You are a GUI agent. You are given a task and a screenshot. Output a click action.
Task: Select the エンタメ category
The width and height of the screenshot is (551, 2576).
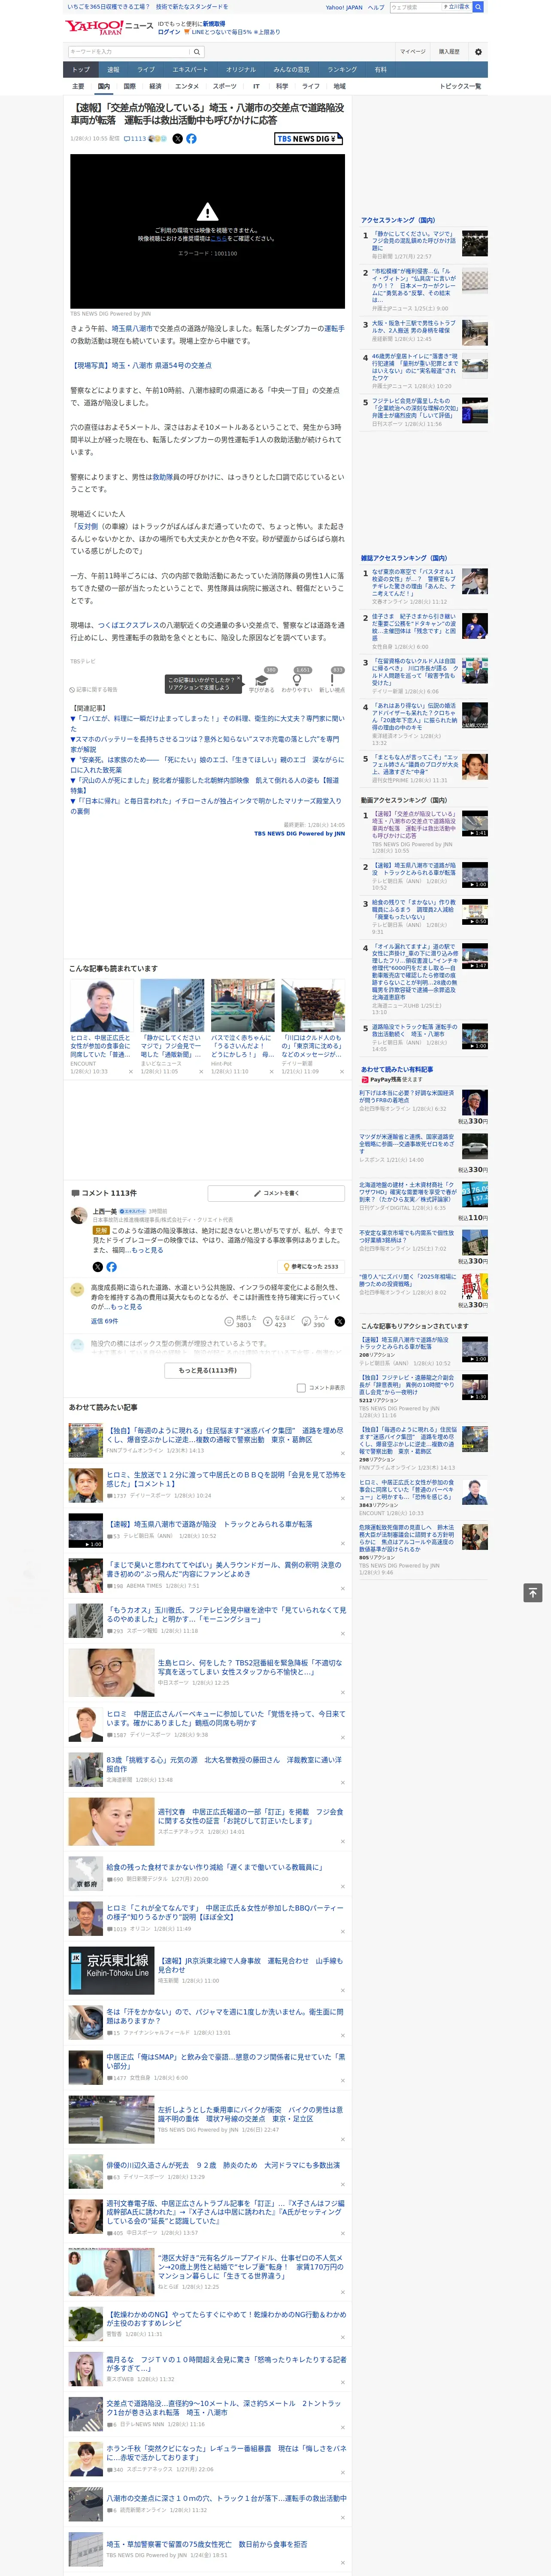tap(187, 86)
